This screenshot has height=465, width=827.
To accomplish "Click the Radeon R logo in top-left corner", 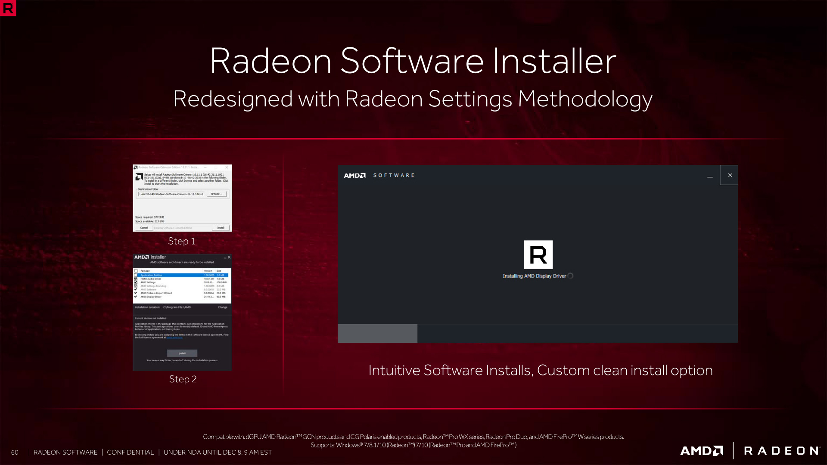I will pos(8,8).
